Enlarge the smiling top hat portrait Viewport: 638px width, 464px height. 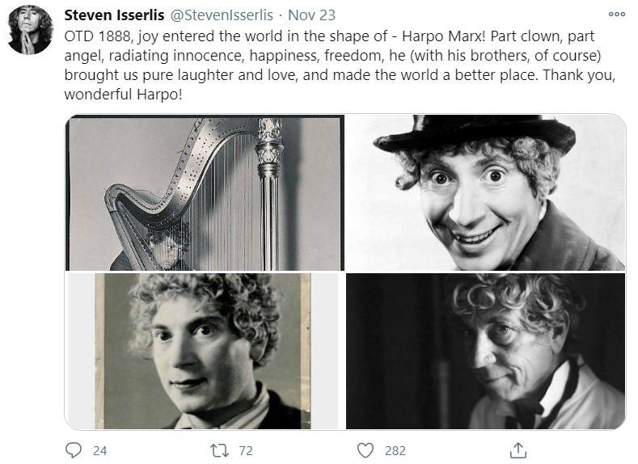point(485,192)
